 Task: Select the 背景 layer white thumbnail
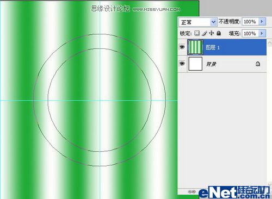coord(195,64)
